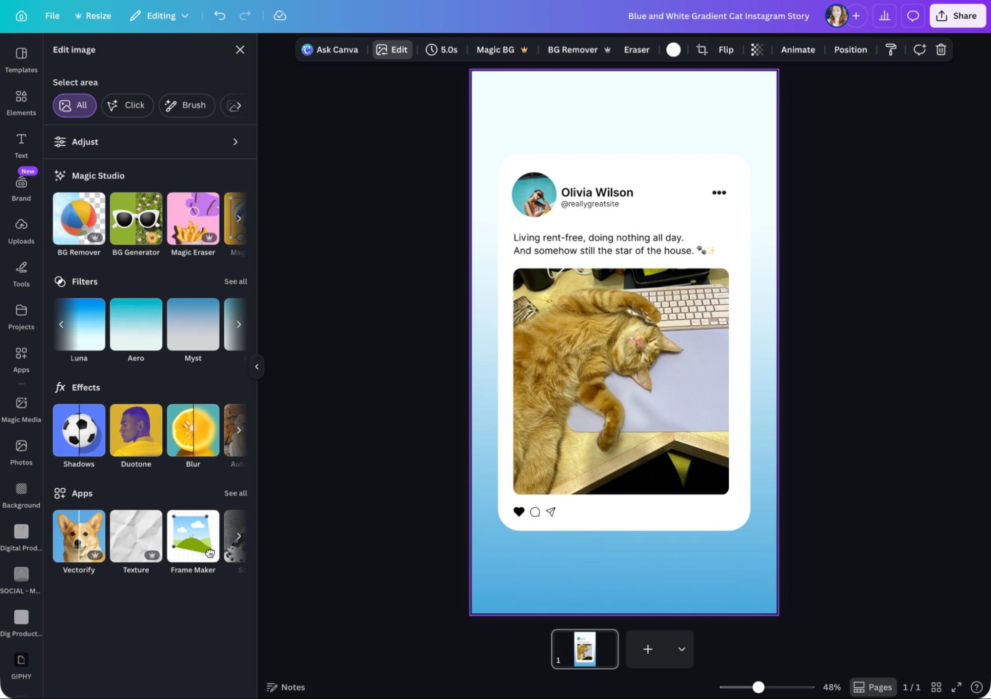Undo the last action
Screen dimensions: 991x699
(x=220, y=15)
